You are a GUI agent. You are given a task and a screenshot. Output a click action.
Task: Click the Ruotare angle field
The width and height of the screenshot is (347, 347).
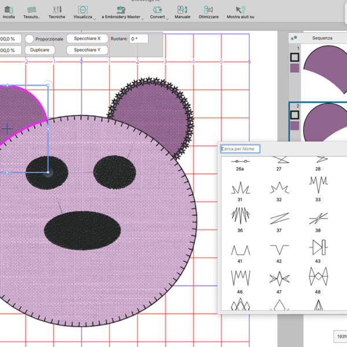(x=139, y=39)
